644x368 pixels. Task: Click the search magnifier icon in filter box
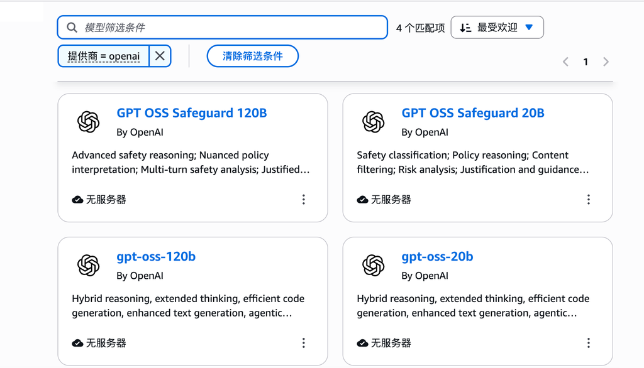(x=72, y=28)
